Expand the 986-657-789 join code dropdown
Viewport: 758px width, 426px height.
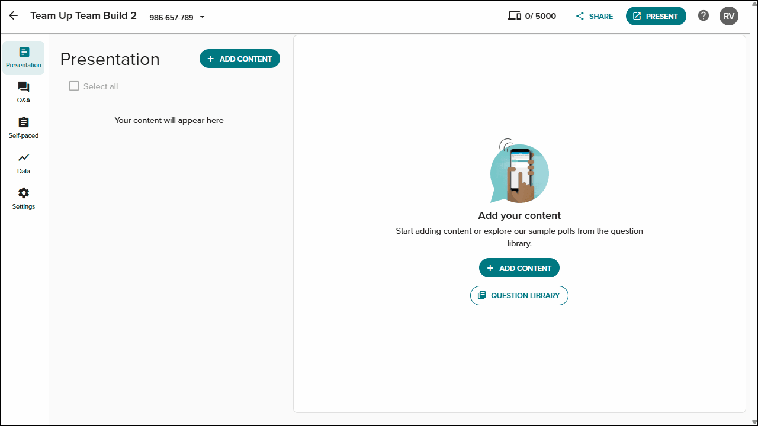177,17
